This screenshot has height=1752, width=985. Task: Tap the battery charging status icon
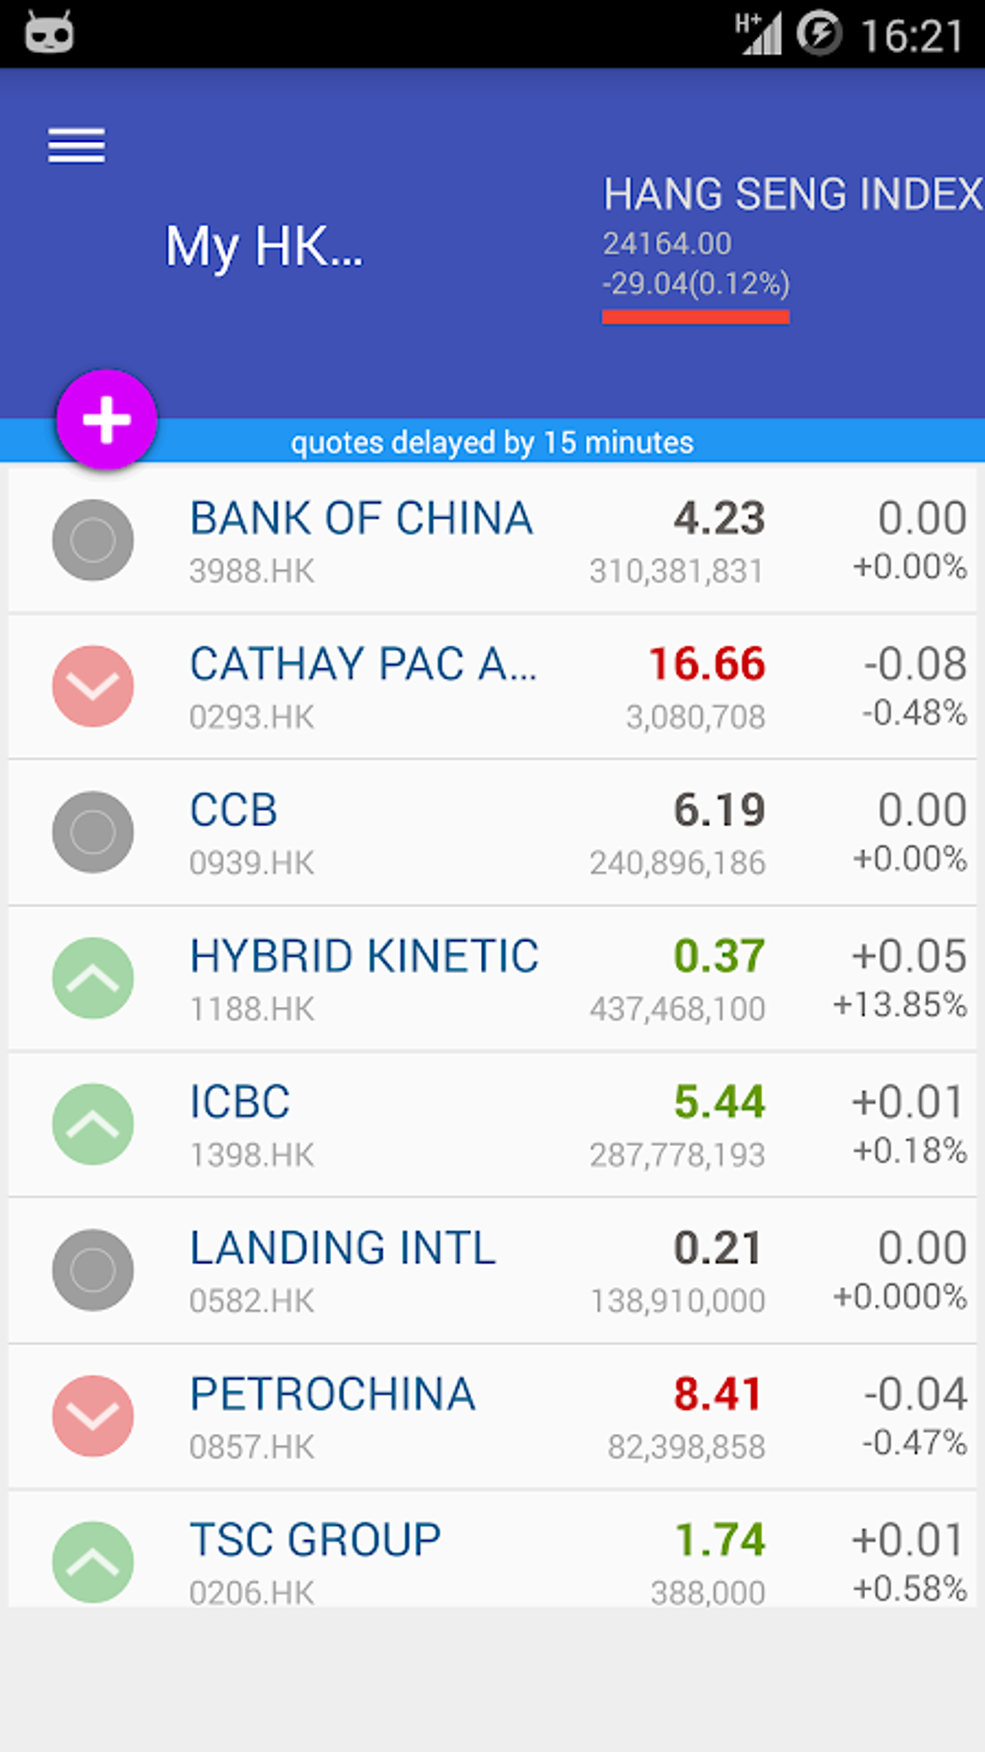coord(819,34)
